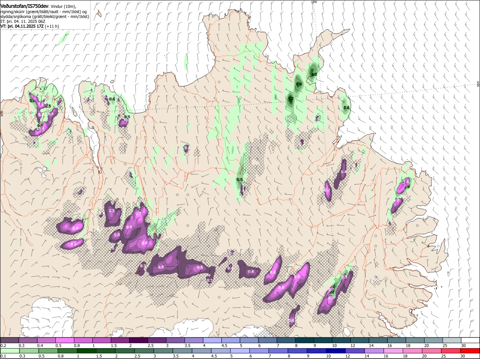Click bottom legend light green swatch between 0.1 and 0.3
The width and height of the screenshot is (480, 359).
click(x=10, y=351)
